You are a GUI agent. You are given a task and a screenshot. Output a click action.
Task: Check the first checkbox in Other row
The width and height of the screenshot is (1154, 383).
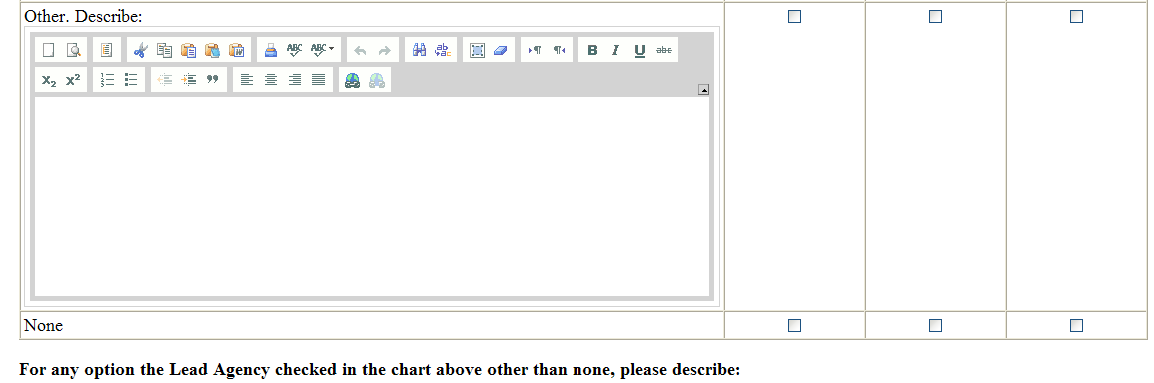(795, 16)
